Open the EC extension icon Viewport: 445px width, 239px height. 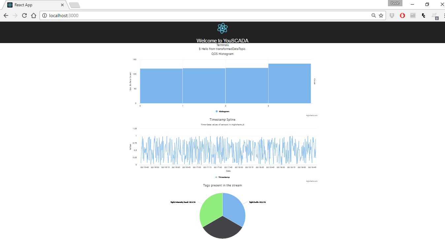click(424, 15)
